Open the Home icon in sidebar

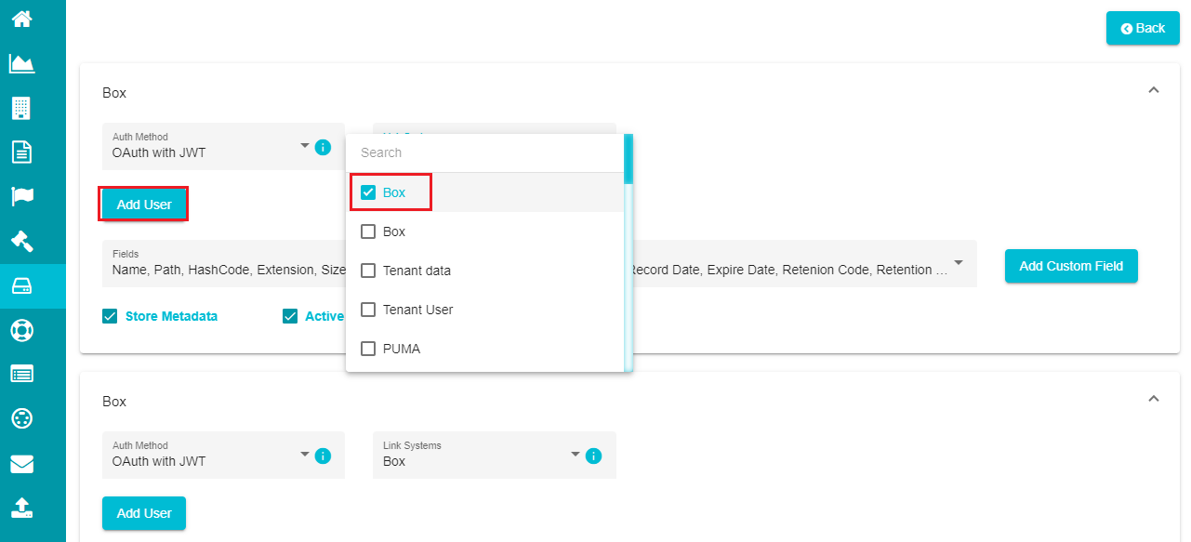point(21,18)
